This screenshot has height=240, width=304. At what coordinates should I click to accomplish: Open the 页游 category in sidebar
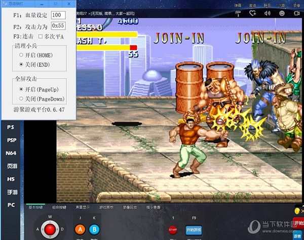coord(12,166)
